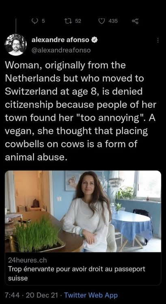Open the 24heures.ch source domain
The height and width of the screenshot is (304, 166).
click(28, 260)
